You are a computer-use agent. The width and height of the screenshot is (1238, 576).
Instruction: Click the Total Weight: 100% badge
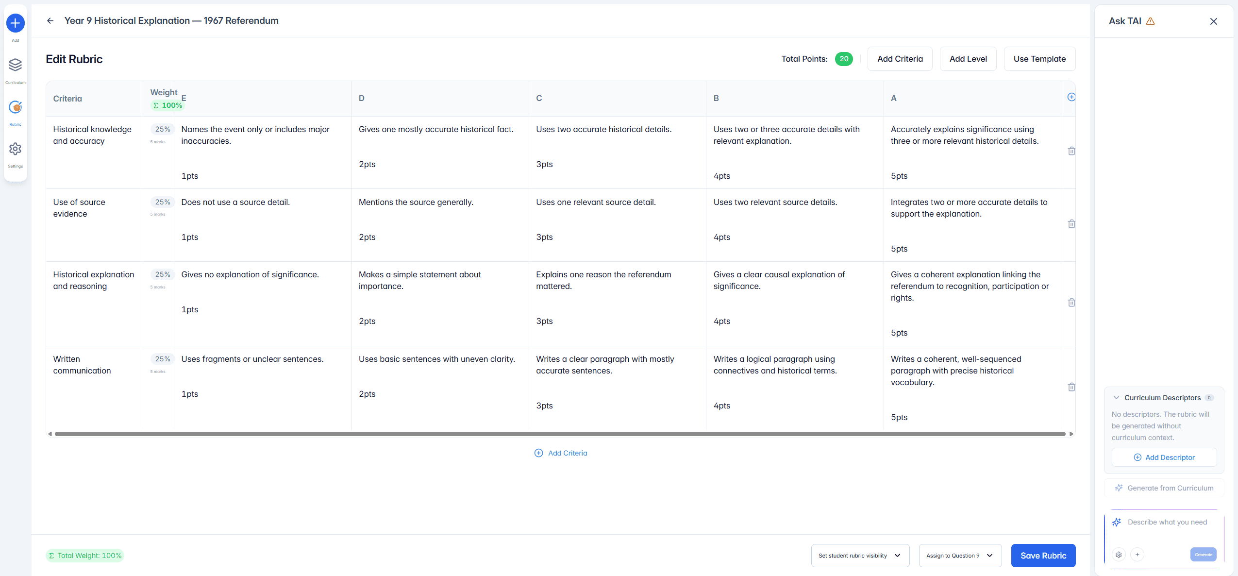point(85,556)
